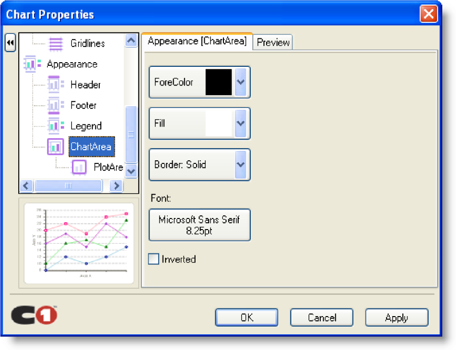Collapse the tree panel with double-arrow button
This screenshot has height=350, width=456.
pos(10,43)
